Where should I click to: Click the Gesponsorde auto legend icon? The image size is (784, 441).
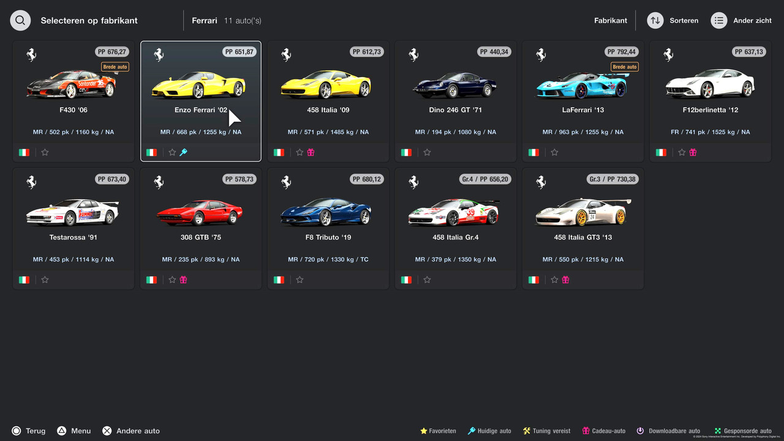[x=718, y=431]
